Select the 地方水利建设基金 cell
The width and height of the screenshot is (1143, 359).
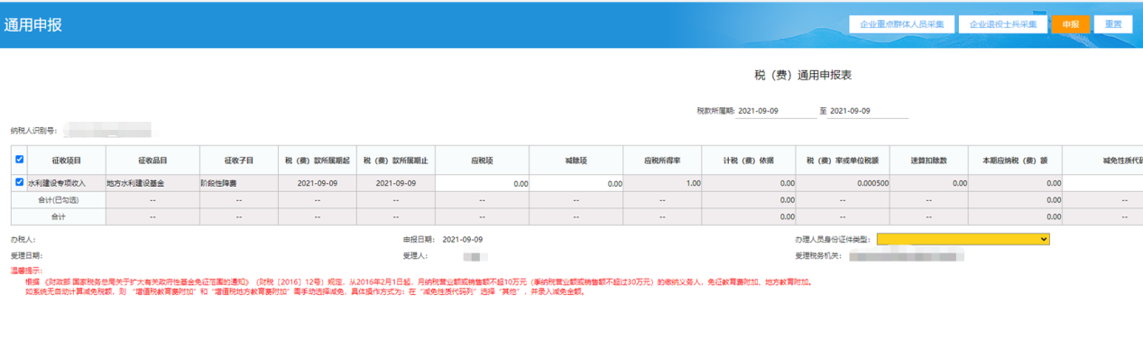(152, 183)
